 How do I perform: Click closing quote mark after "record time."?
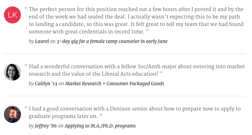click(x=148, y=31)
